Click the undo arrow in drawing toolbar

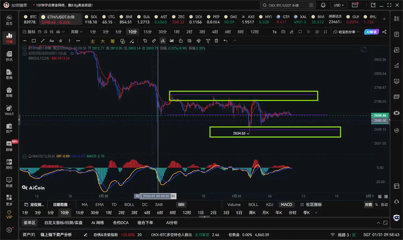pos(225,41)
